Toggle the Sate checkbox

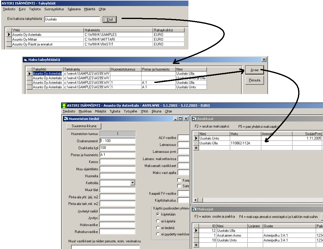(x=179, y=186)
